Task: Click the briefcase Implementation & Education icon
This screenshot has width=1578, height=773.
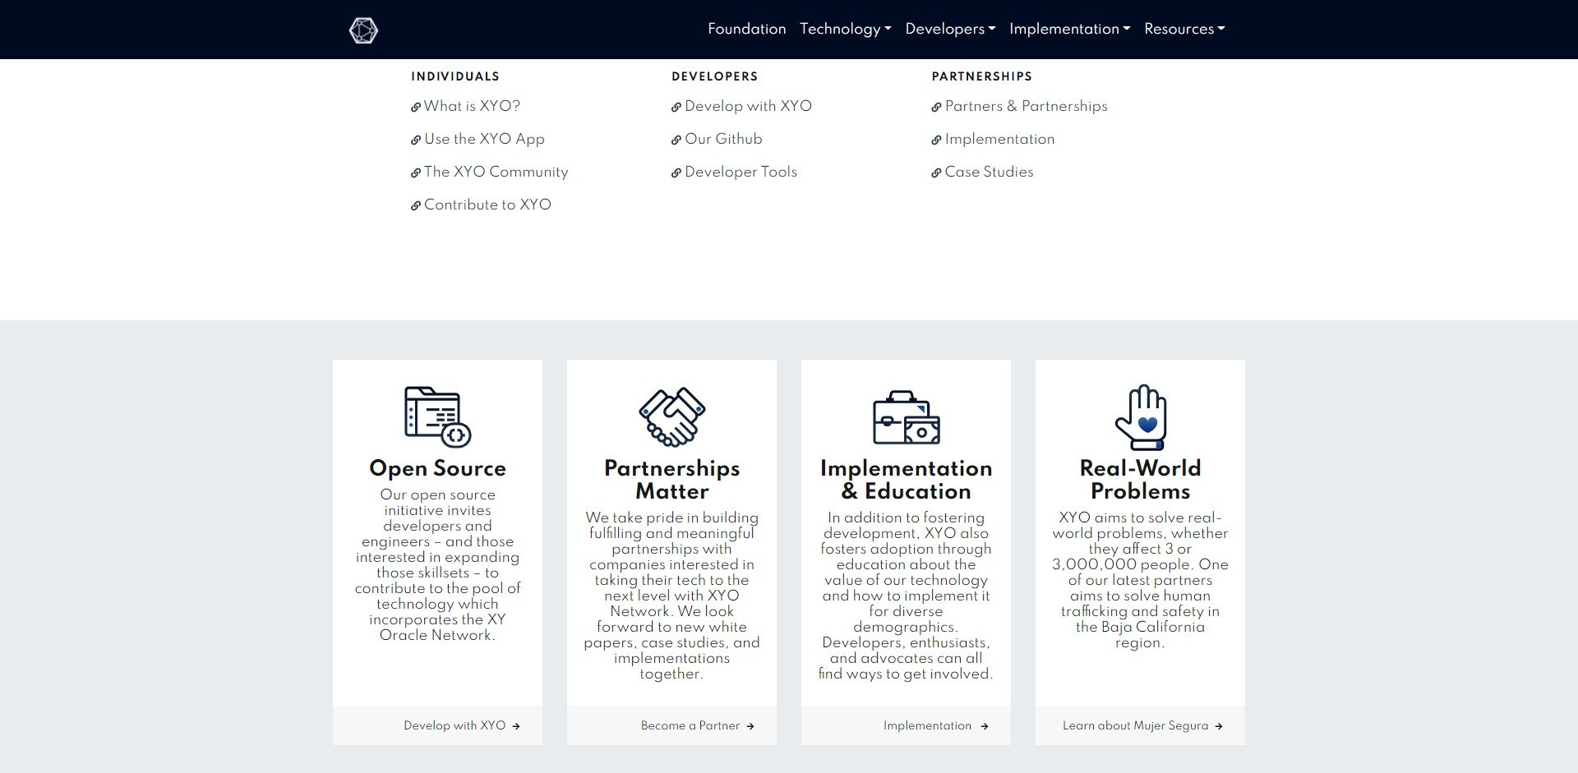Action: click(906, 417)
